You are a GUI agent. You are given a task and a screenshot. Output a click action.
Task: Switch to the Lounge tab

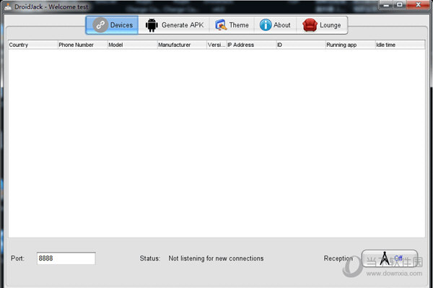point(322,25)
